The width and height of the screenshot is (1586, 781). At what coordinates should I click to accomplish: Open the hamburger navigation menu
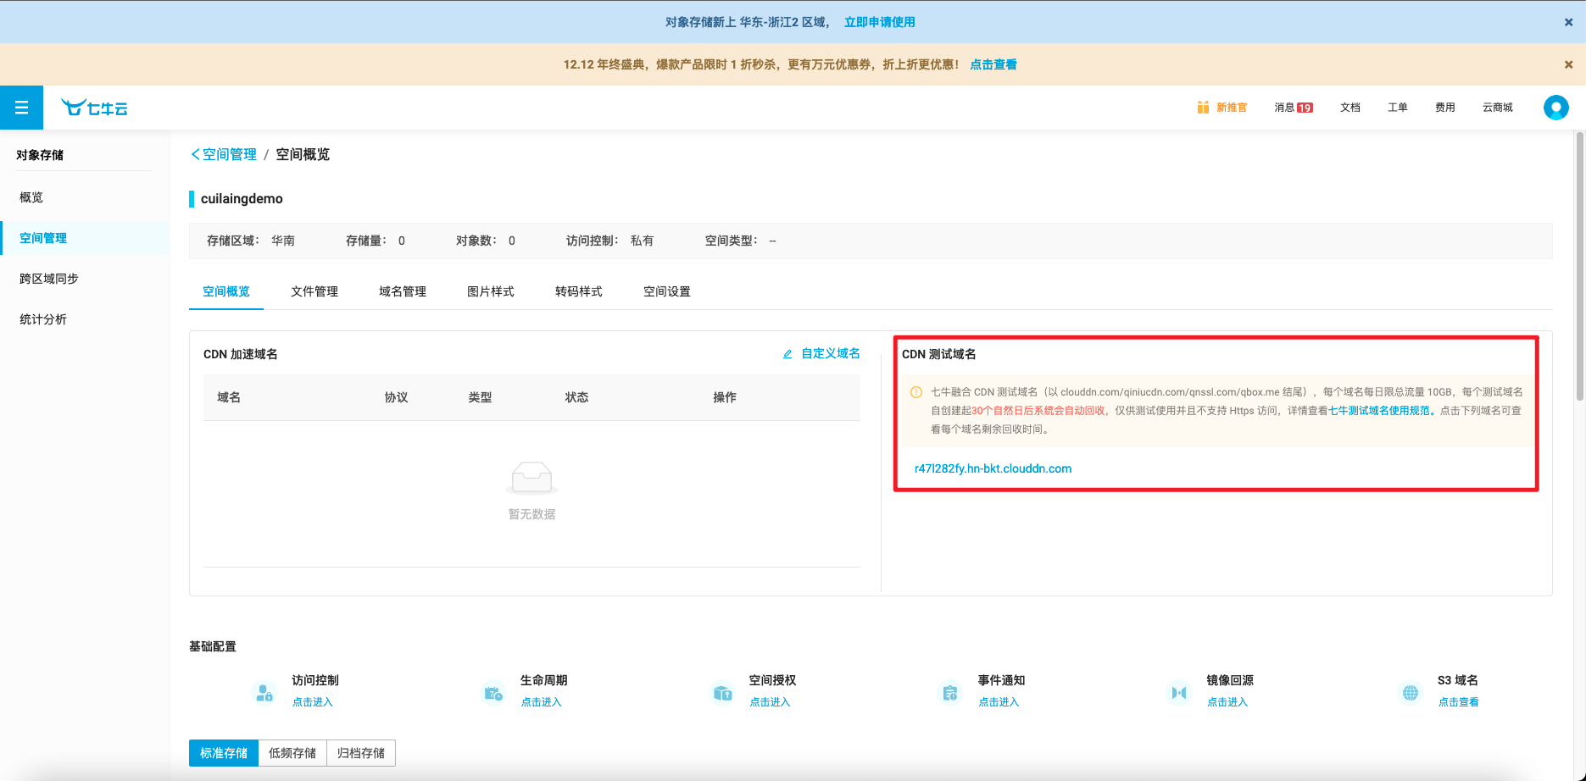pyautogui.click(x=21, y=108)
